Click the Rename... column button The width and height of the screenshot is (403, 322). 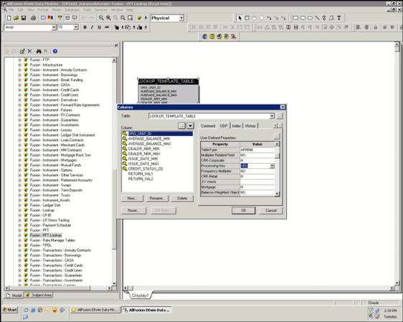157,198
